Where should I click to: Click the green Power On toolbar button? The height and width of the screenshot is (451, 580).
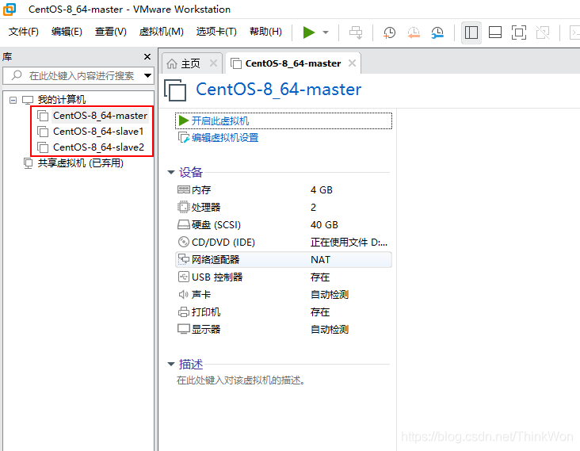(308, 32)
